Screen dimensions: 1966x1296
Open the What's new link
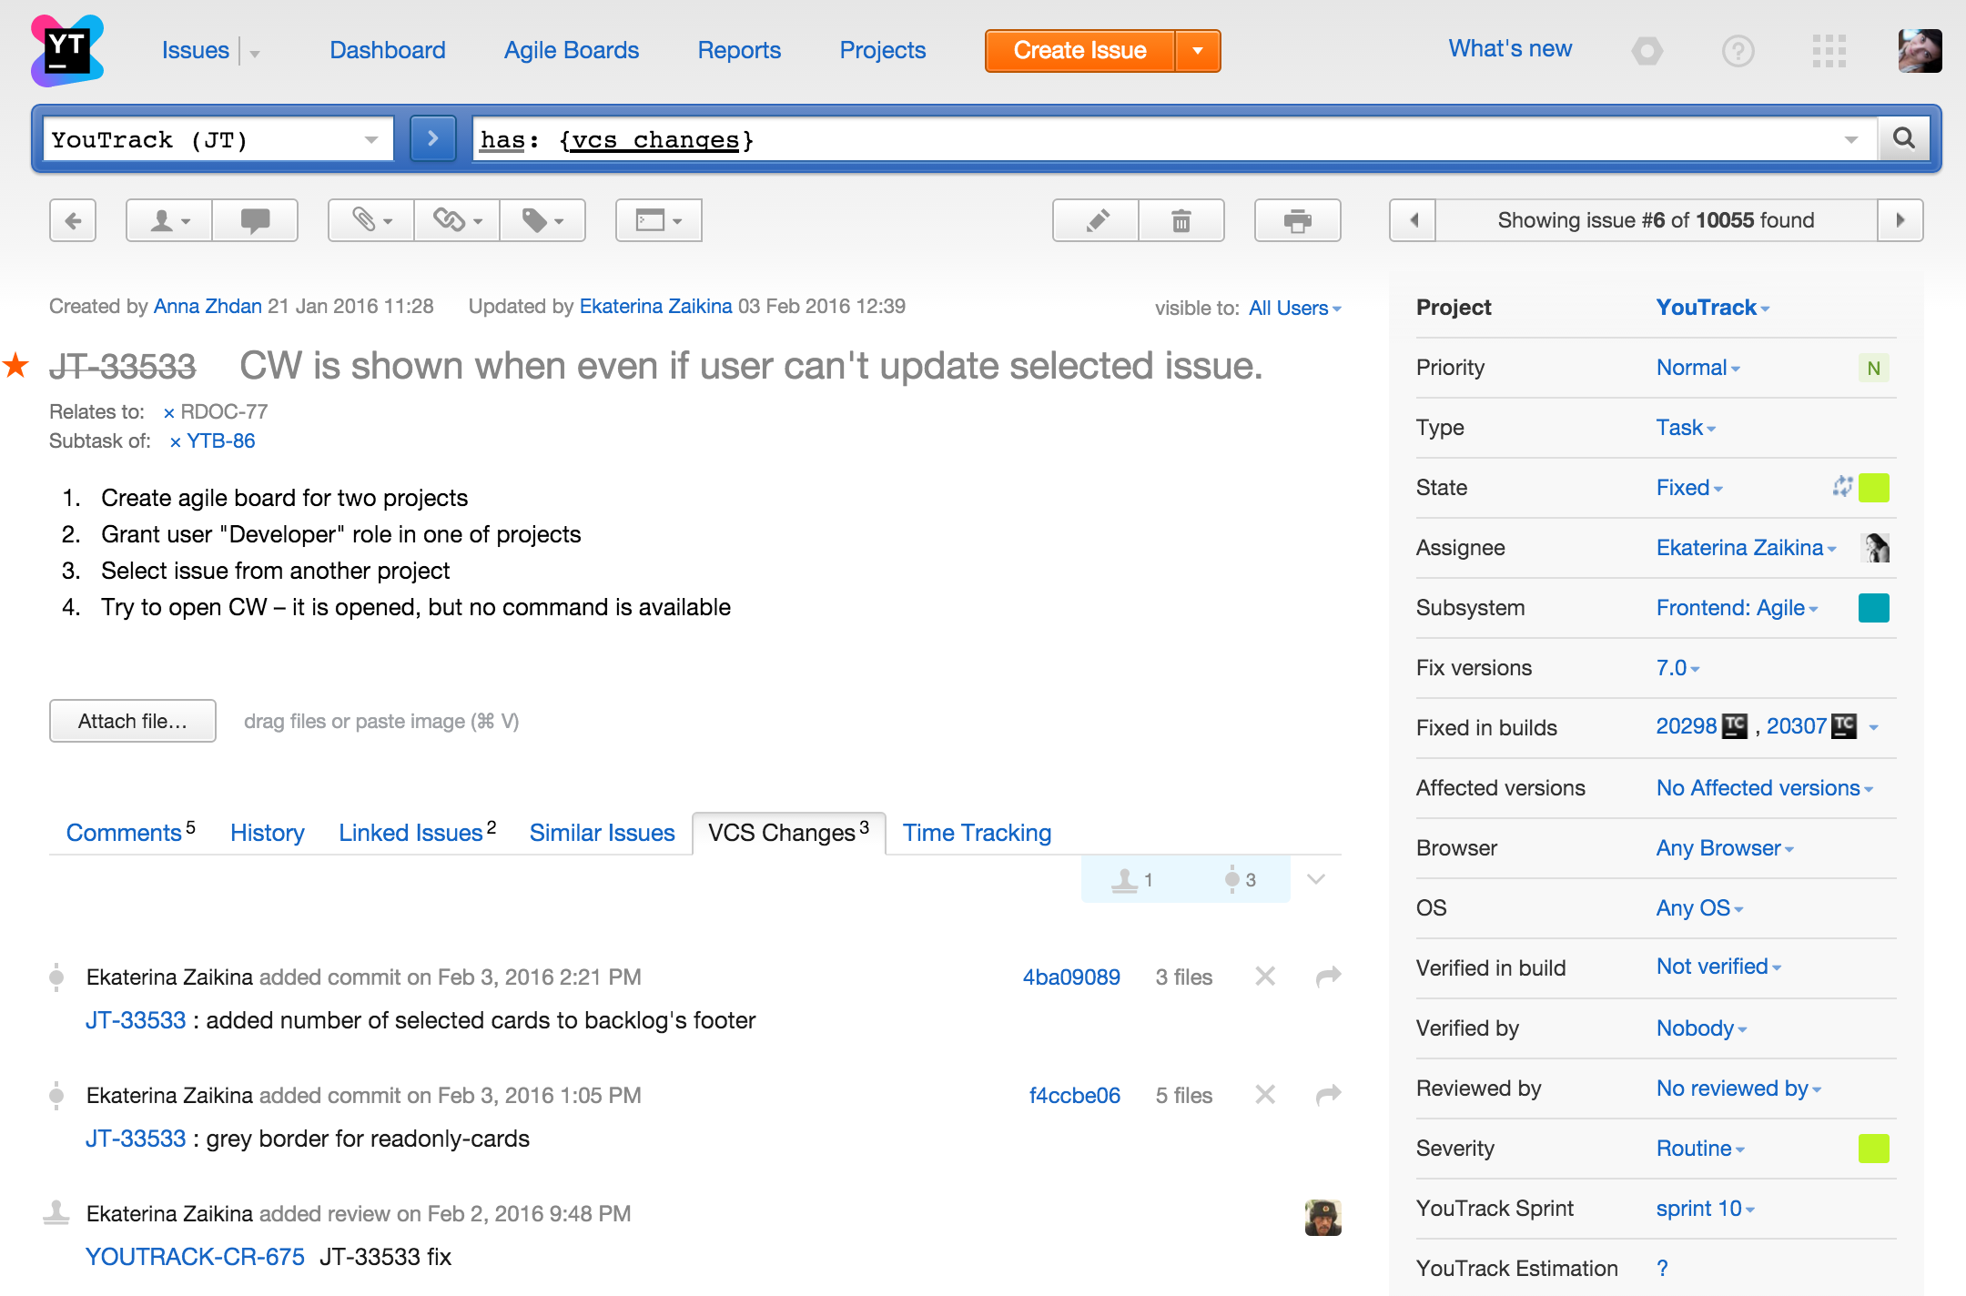click(x=1510, y=49)
